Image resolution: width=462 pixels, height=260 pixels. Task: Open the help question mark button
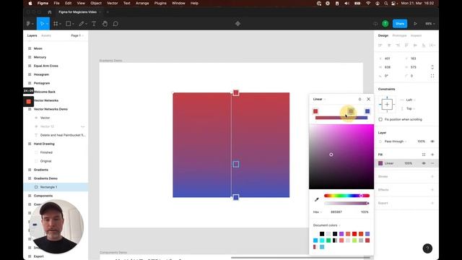427,248
